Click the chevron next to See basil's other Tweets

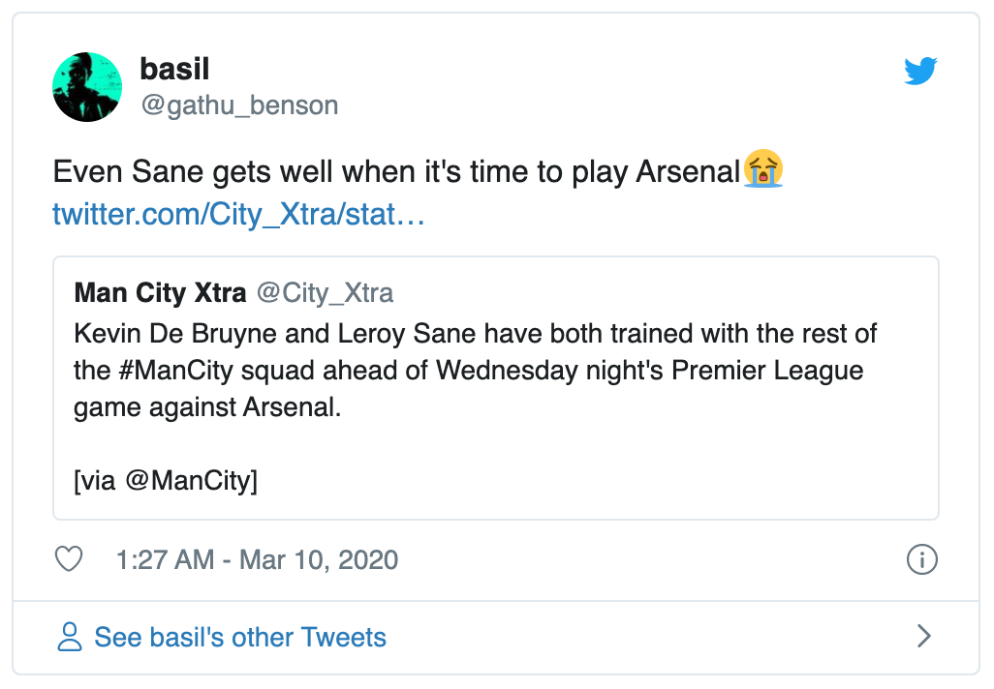click(923, 637)
